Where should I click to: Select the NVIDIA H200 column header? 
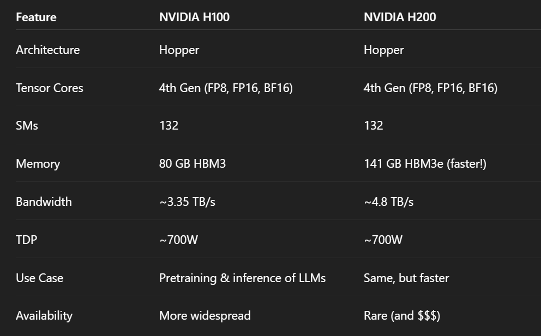tap(400, 17)
